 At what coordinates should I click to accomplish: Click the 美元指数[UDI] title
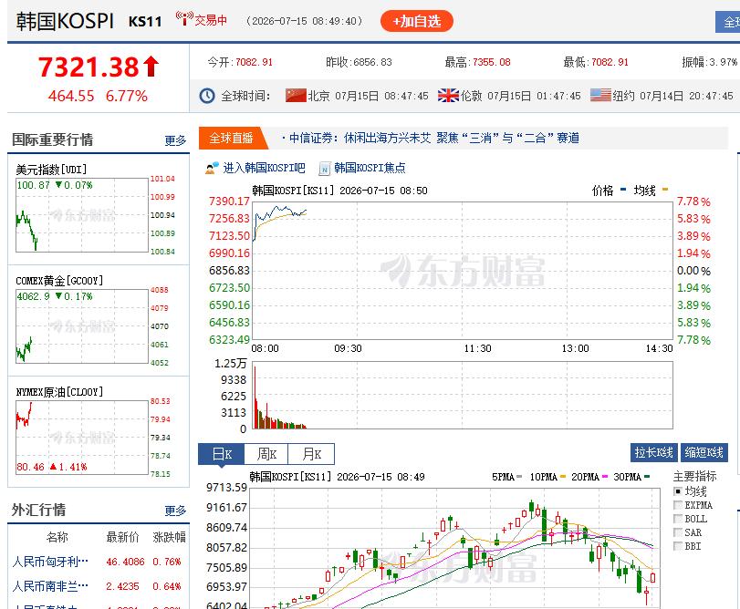[x=51, y=170]
